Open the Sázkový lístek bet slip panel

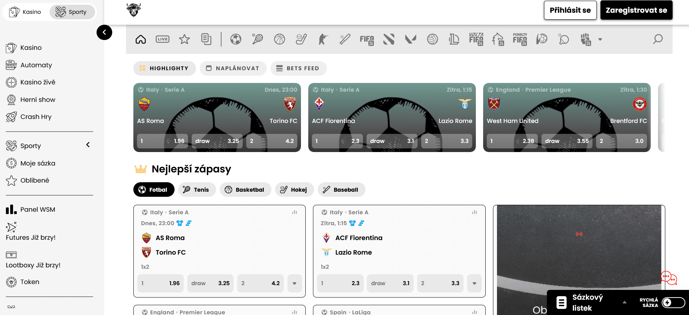(x=587, y=302)
